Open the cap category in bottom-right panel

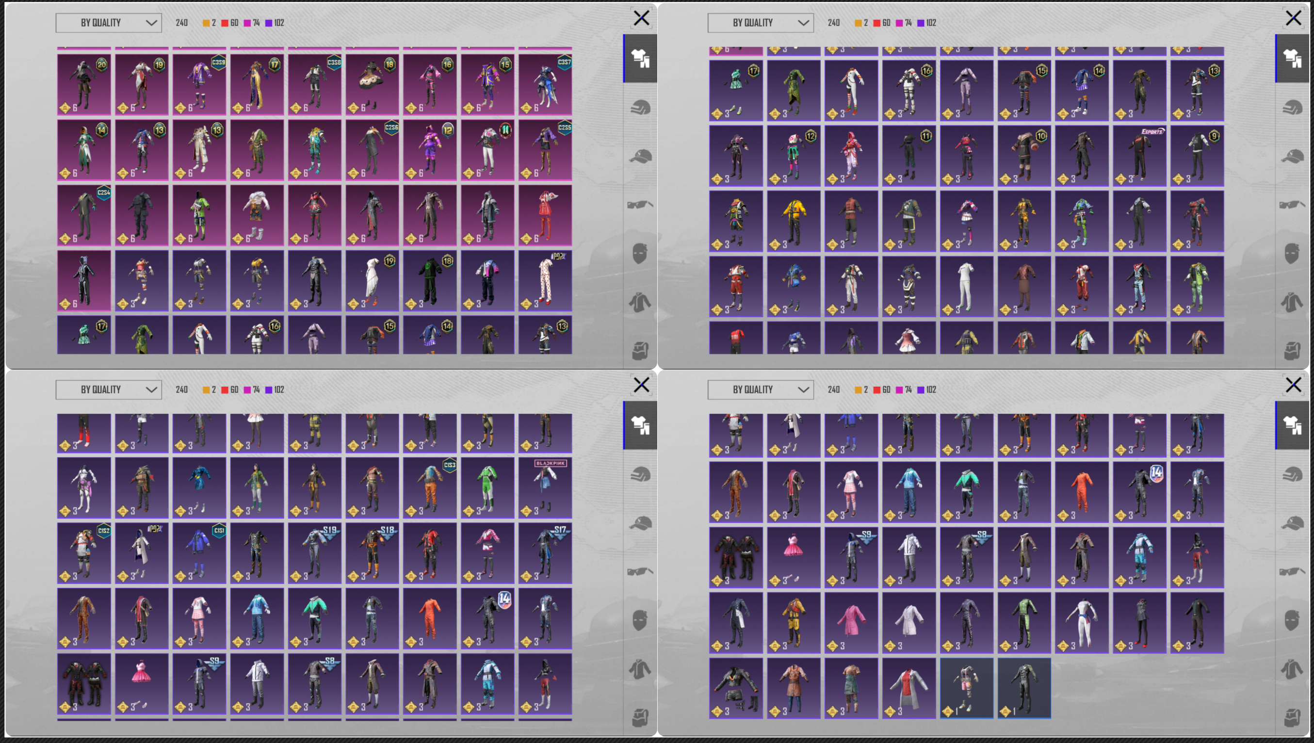coord(1292,523)
